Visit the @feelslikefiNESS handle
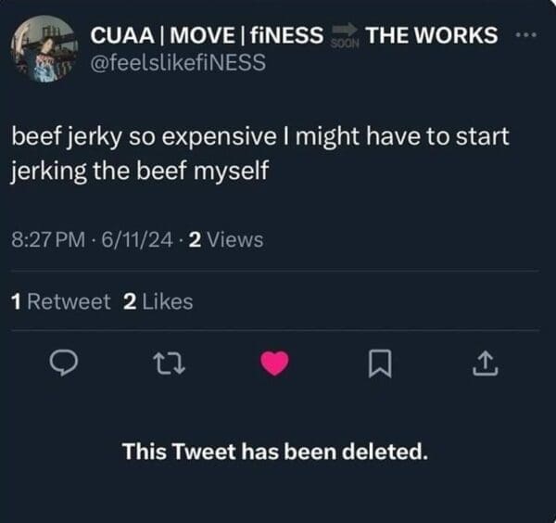Screen dimensions: 556x523 click(x=177, y=62)
